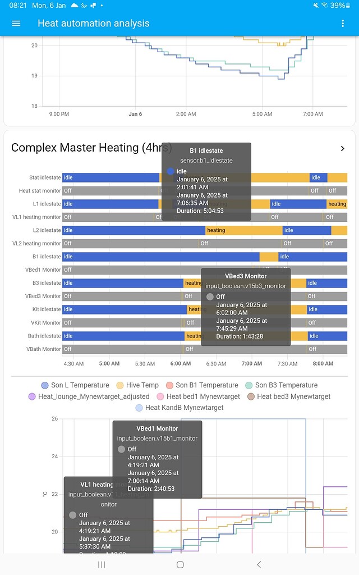This screenshot has width=359, height=575.
Task: Click the idle segment on Stat idlestate row
Action: coord(112,177)
